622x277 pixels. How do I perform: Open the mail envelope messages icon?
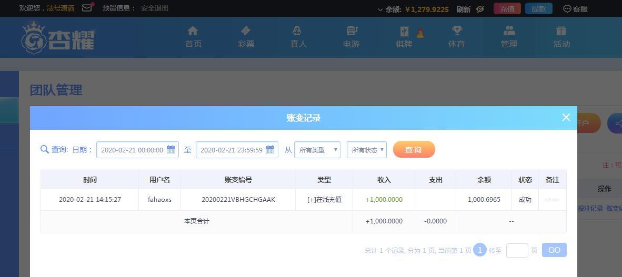pos(87,8)
